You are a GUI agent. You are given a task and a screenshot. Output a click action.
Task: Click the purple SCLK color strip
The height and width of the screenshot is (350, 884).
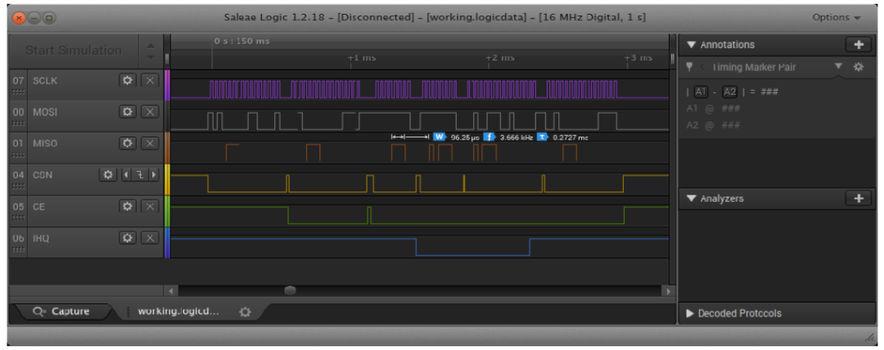click(x=167, y=84)
